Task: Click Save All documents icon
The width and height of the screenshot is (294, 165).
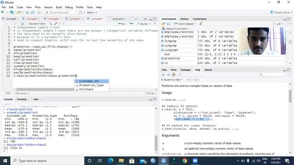Action: click(33, 12)
